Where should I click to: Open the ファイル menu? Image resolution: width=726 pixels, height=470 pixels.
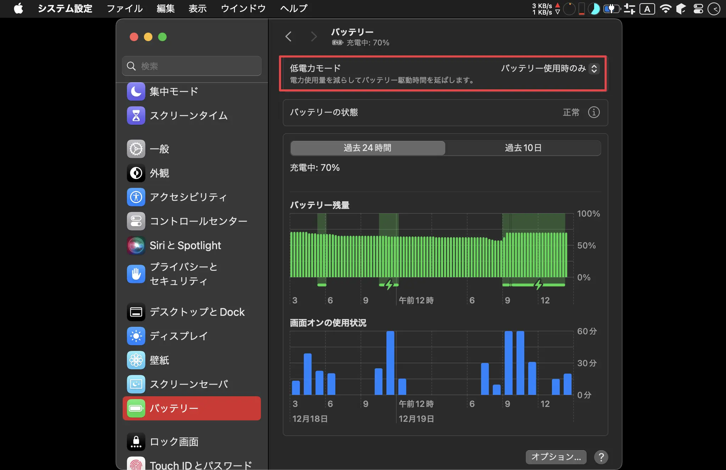[x=124, y=8]
